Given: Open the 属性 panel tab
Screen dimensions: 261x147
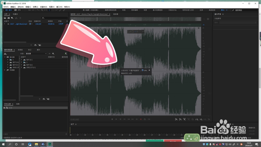Looking at the screenshot, I should point(38,50).
